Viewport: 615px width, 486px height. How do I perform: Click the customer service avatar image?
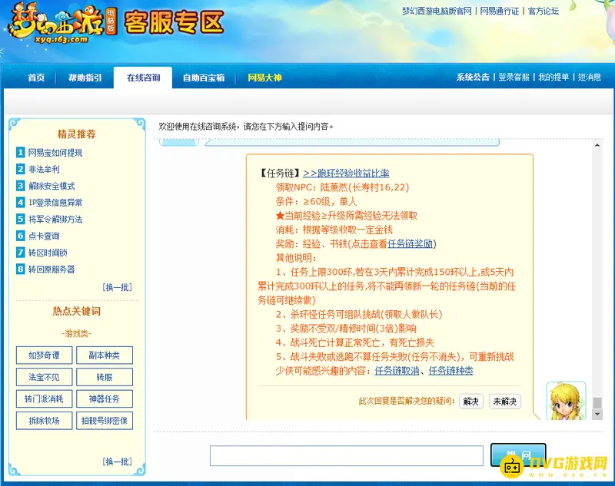coord(566,401)
